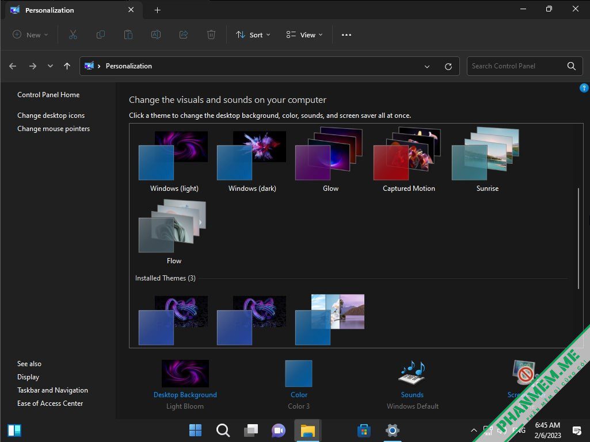Open Windows Start button on taskbar
Image resolution: width=590 pixels, height=442 pixels.
[195, 431]
